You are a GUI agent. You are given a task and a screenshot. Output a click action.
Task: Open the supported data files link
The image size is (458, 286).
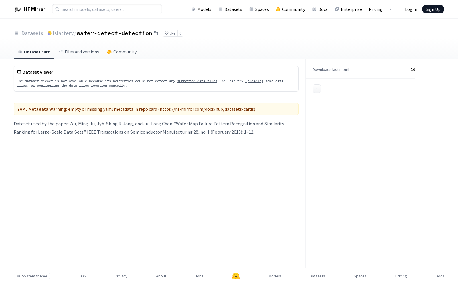(x=197, y=81)
